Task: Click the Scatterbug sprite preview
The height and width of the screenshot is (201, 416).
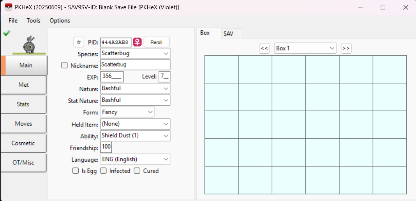Action: (x=29, y=44)
